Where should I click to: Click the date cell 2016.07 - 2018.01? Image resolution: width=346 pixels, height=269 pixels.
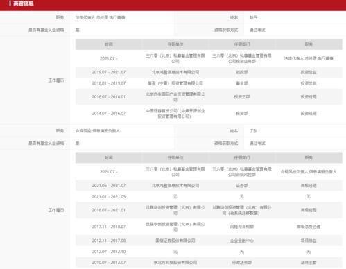click(x=109, y=97)
